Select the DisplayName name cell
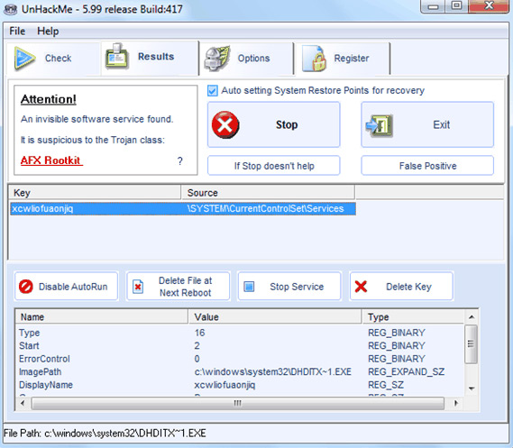 tap(46, 385)
